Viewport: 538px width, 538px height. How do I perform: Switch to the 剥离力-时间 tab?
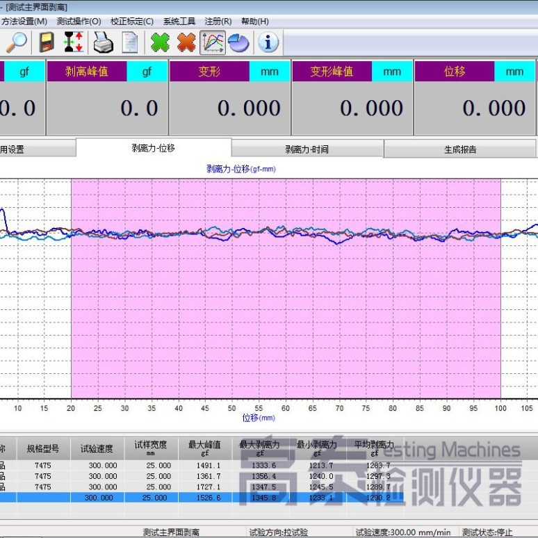(307, 149)
